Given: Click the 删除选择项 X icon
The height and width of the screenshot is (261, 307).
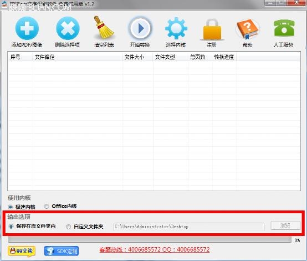Looking at the screenshot, I should click(x=68, y=28).
